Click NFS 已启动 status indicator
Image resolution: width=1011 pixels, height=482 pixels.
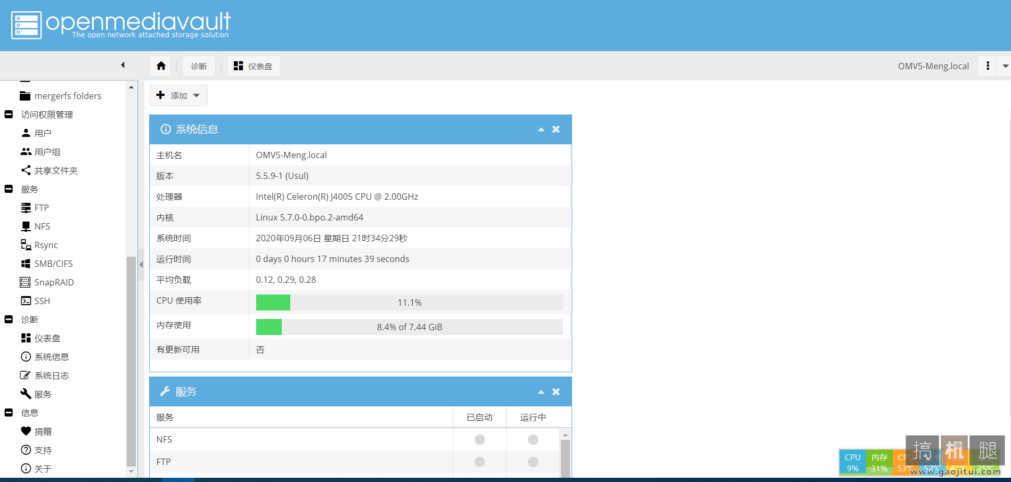(x=480, y=439)
